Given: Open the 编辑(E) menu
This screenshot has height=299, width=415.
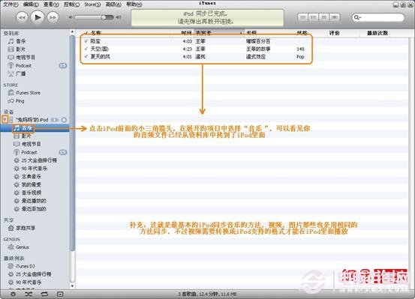Looking at the screenshot, I should (31, 4).
